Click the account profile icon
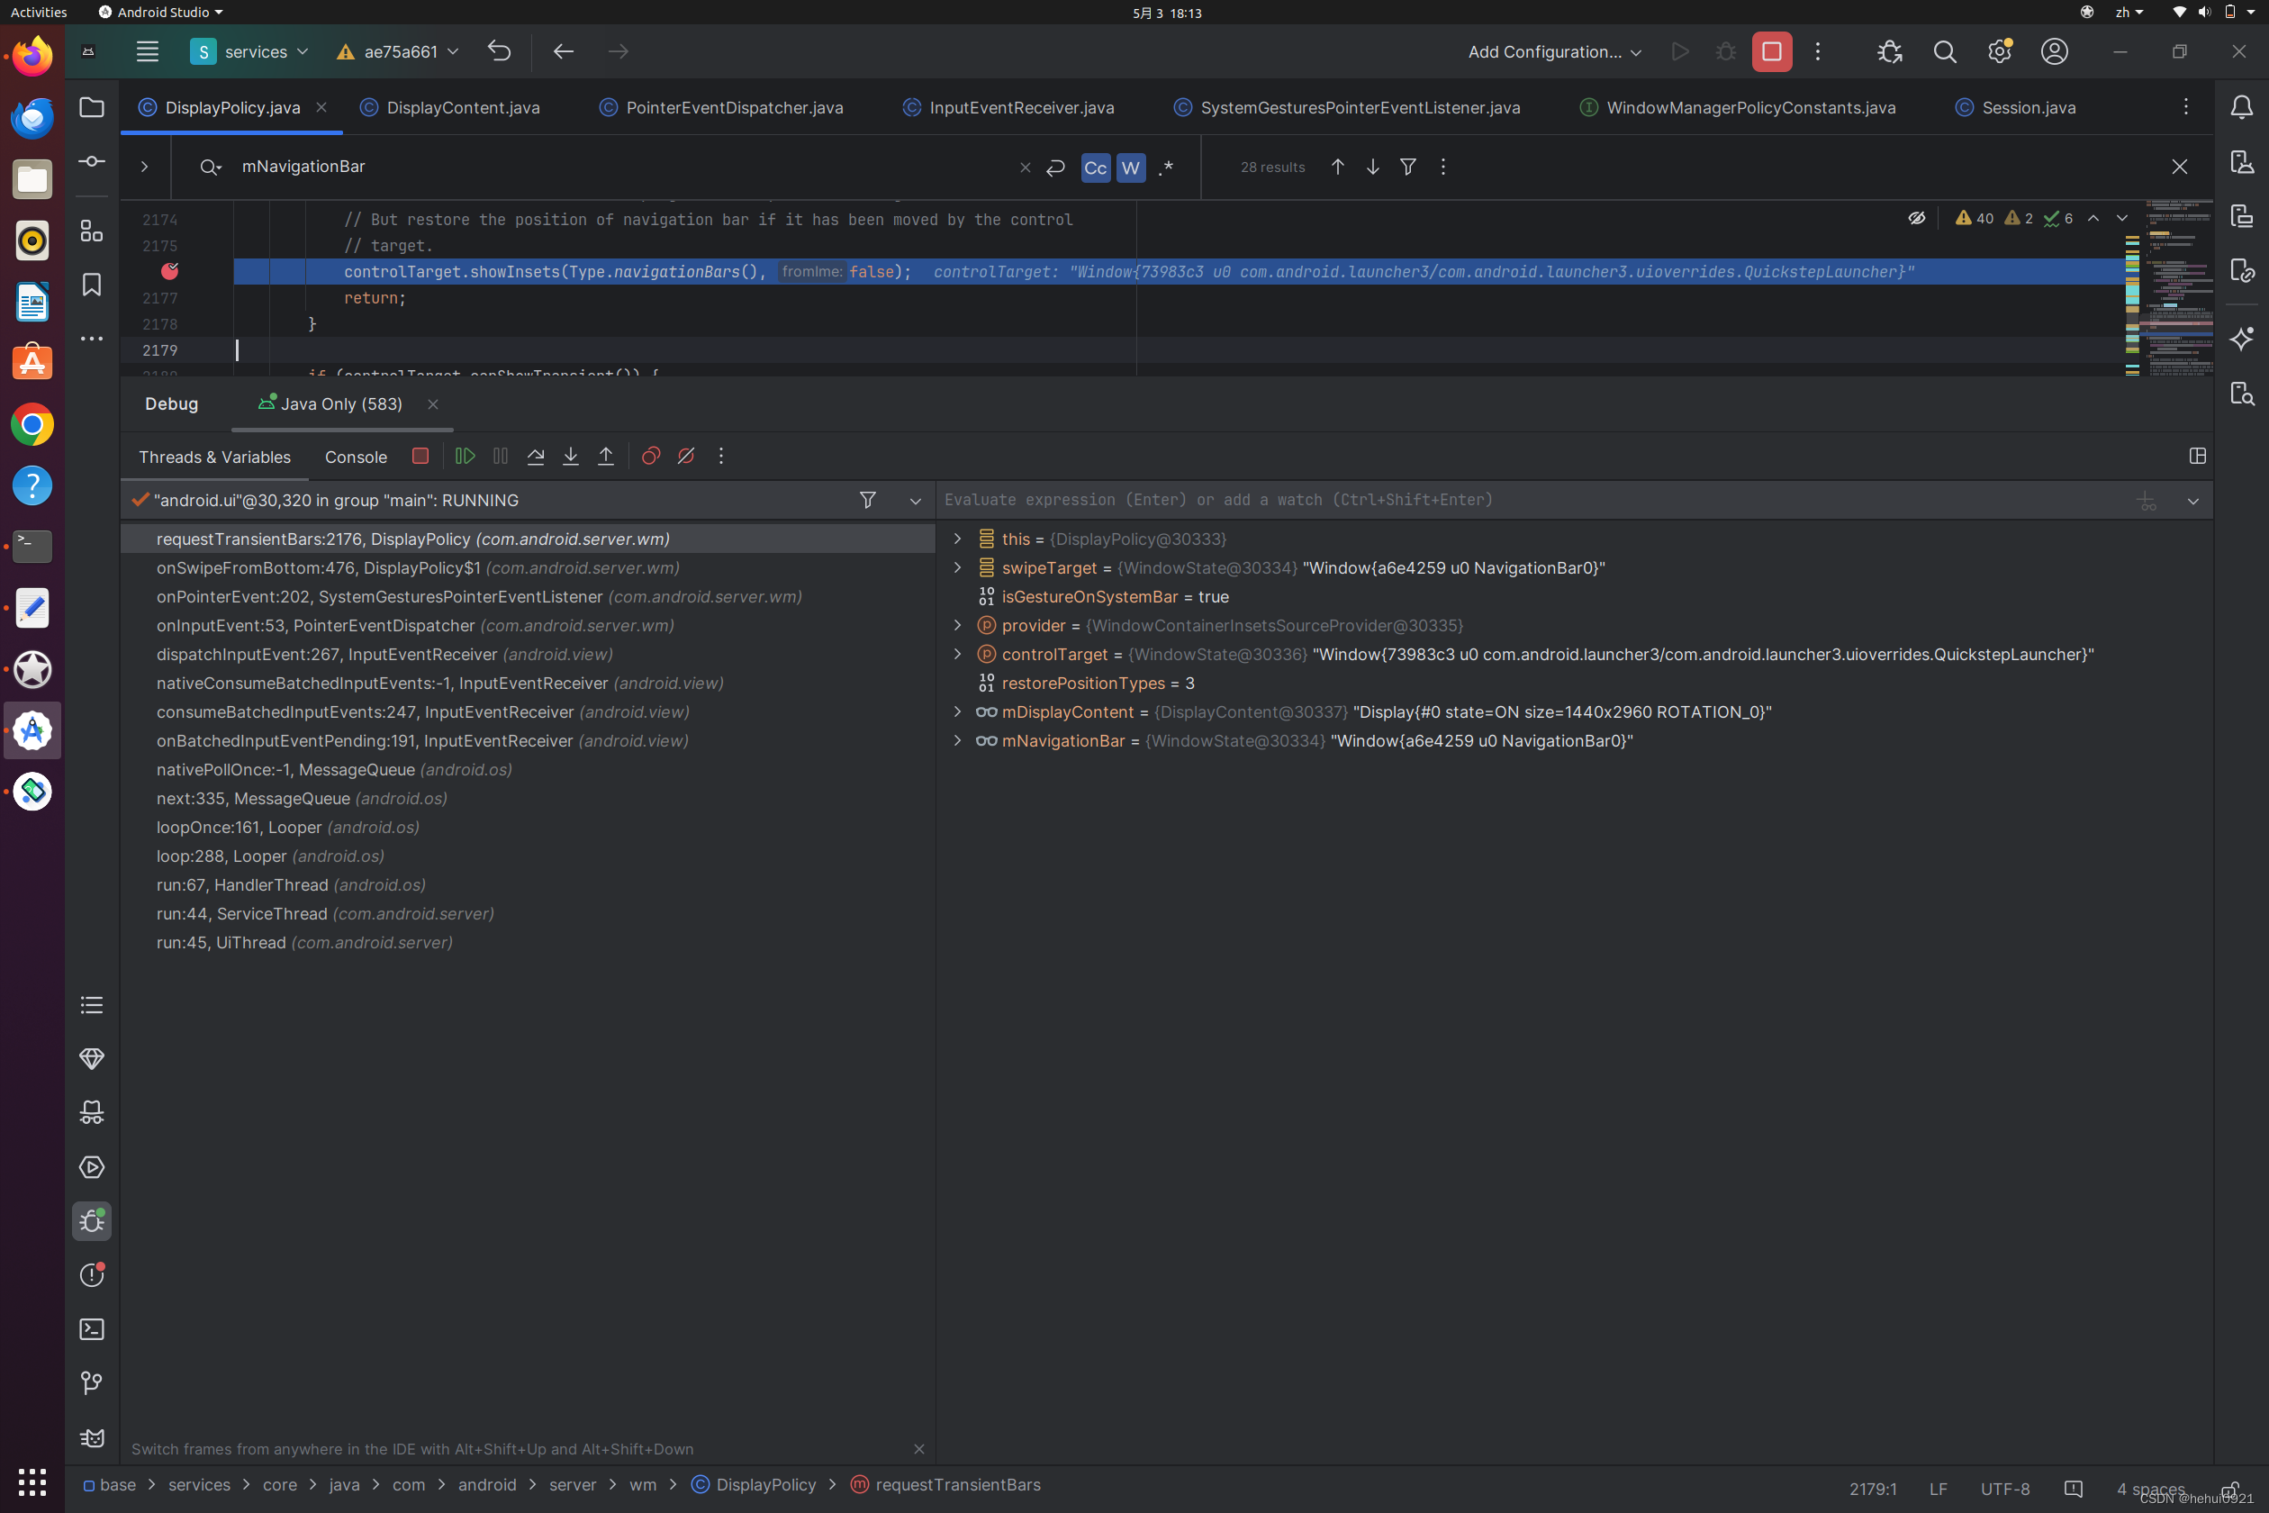 pos(2055,52)
